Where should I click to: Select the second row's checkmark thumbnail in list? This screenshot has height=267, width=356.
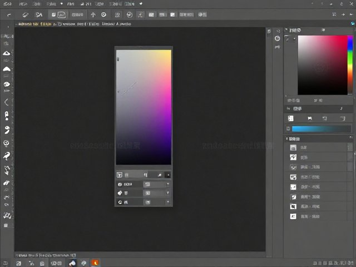293,157
